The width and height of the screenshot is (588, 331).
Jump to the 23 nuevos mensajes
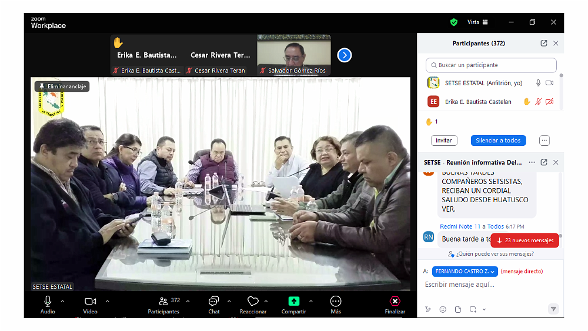coord(524,240)
